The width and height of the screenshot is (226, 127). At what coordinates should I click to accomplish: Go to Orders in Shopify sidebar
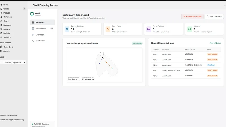[x=6, y=9]
